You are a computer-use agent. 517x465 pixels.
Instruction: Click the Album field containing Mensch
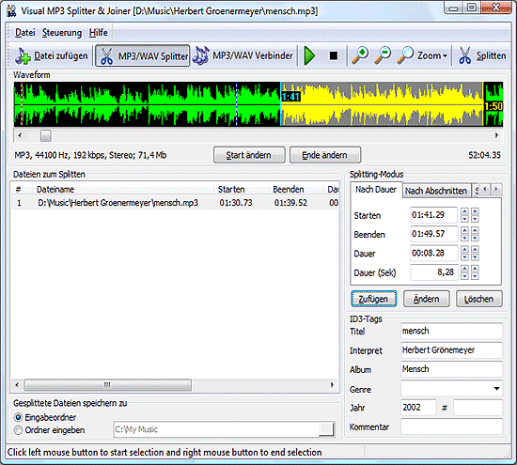click(452, 369)
